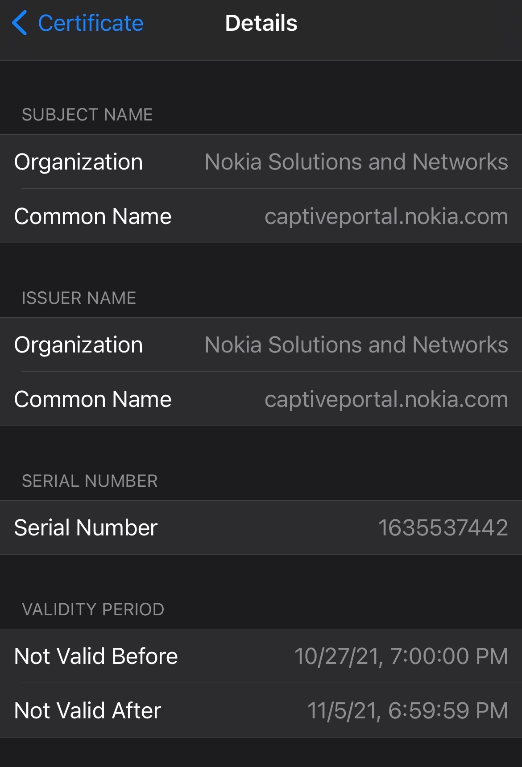Select the SUBJECT NAME section header
This screenshot has width=522, height=767.
pyautogui.click(x=87, y=115)
